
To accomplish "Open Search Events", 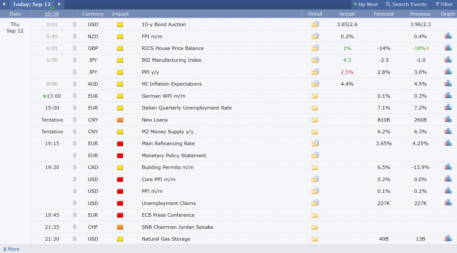I will [406, 4].
